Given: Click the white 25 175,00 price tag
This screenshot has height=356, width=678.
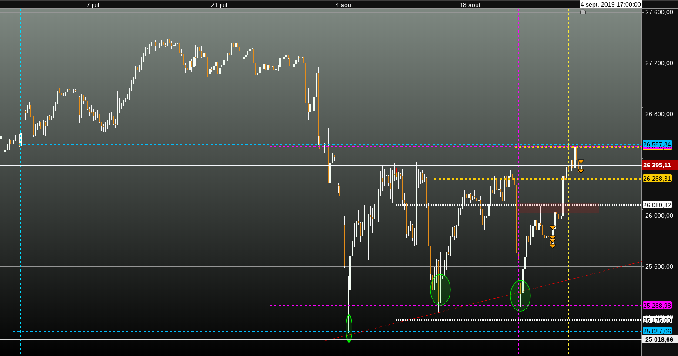Looking at the screenshot, I should click(x=657, y=320).
